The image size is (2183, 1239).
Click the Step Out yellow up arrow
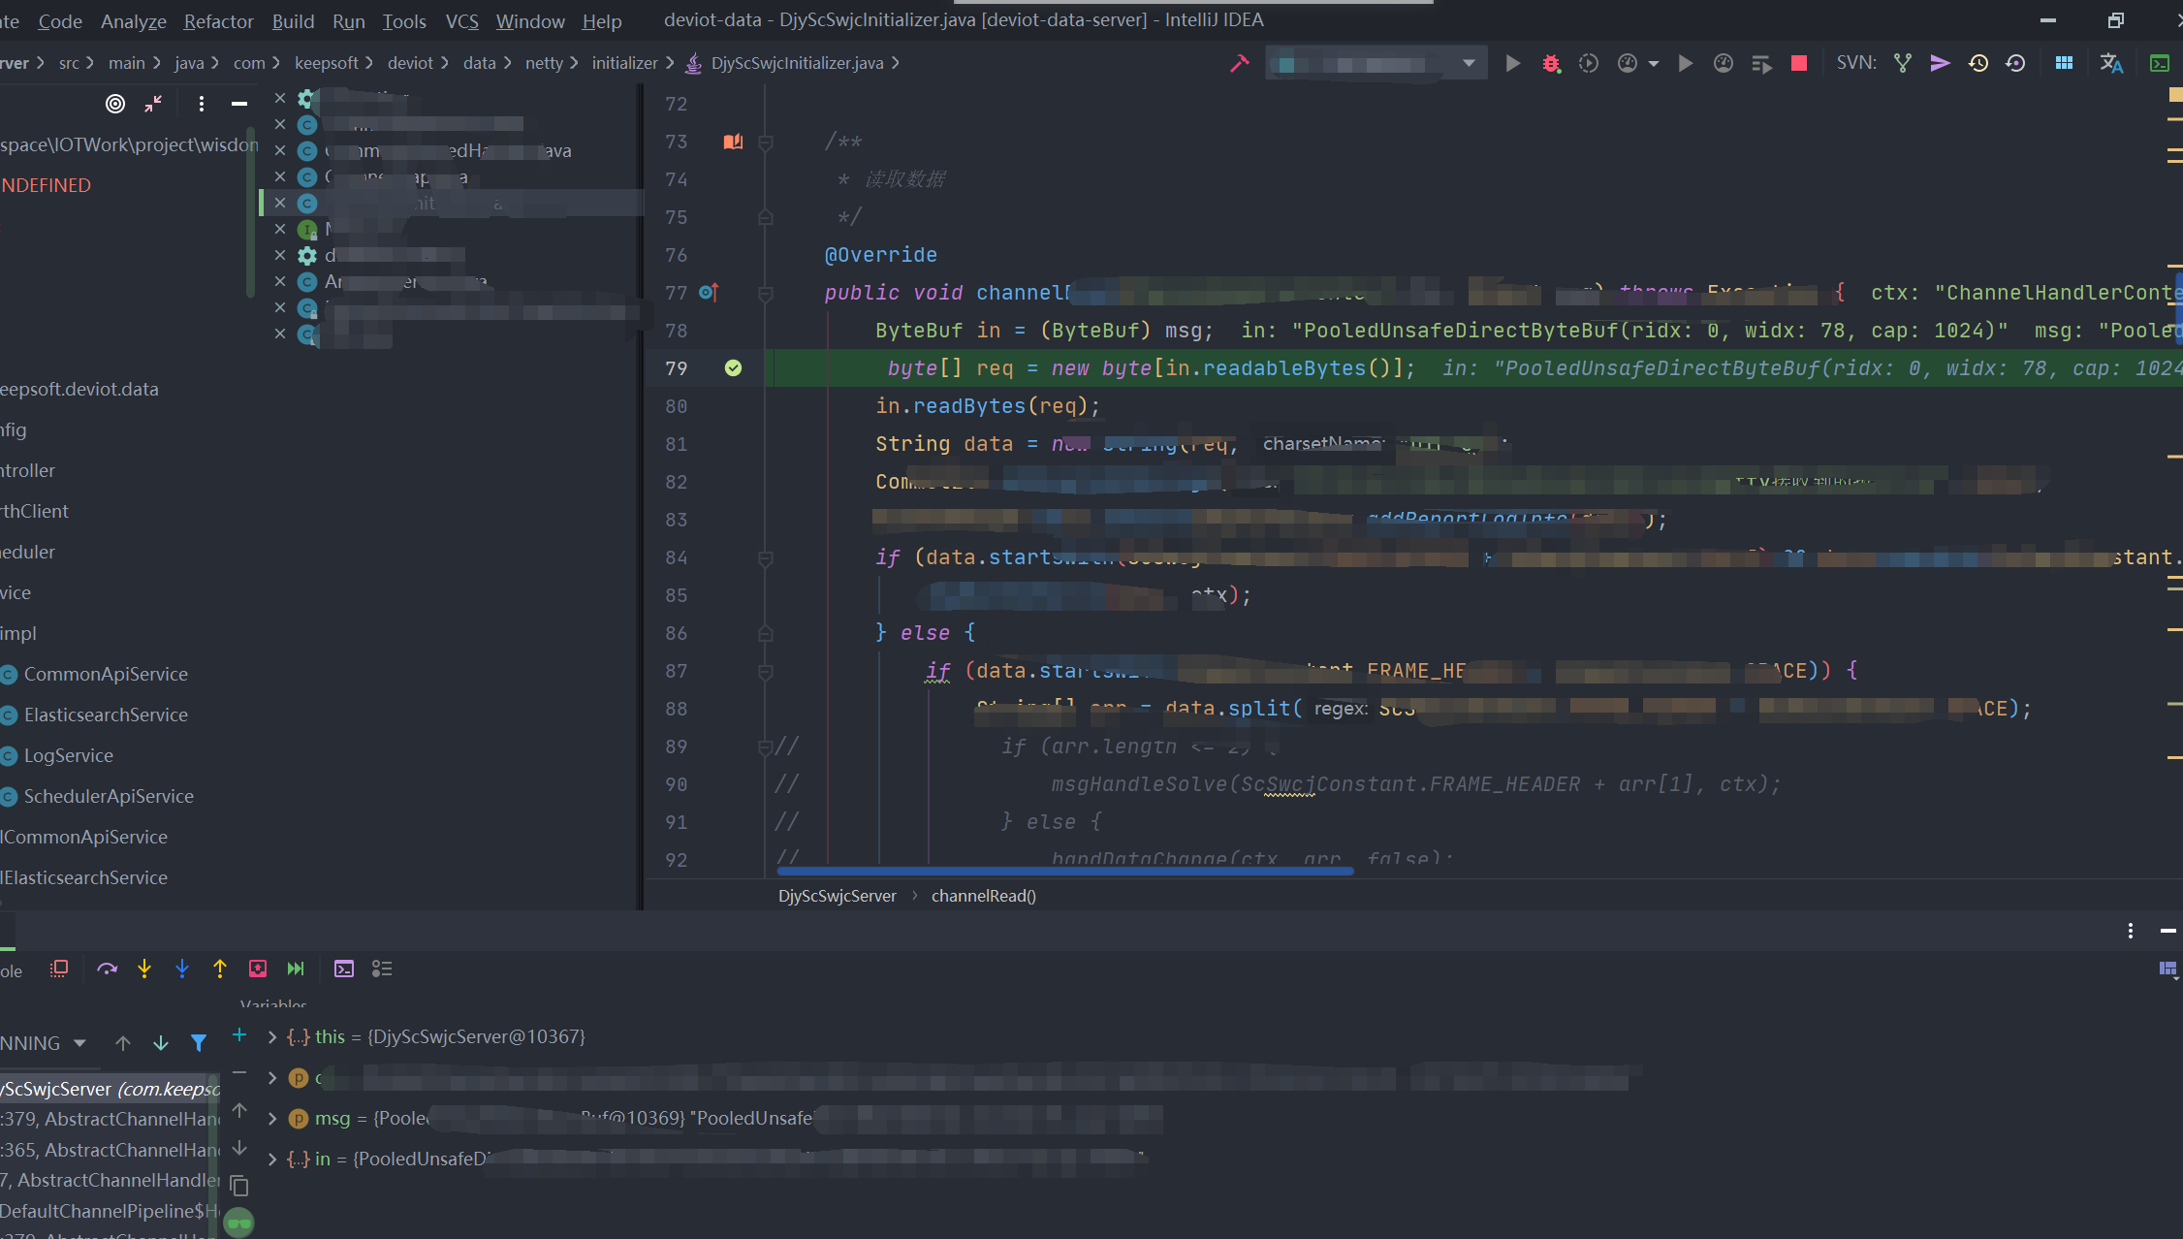click(x=220, y=969)
